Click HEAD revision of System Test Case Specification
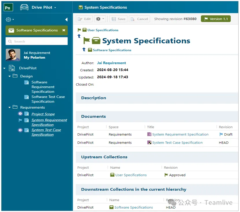The image size is (240, 212). 224,143
